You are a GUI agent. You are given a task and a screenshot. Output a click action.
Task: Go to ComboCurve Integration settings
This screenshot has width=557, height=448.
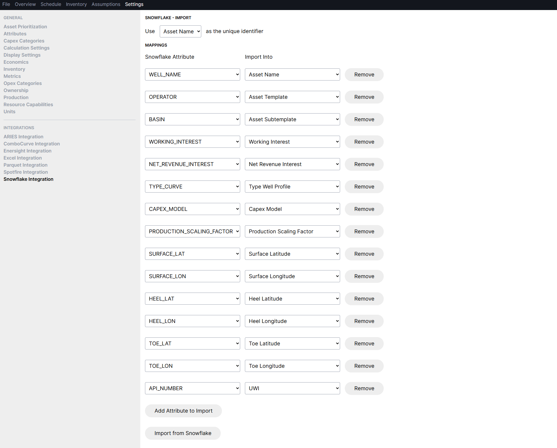pyautogui.click(x=32, y=144)
